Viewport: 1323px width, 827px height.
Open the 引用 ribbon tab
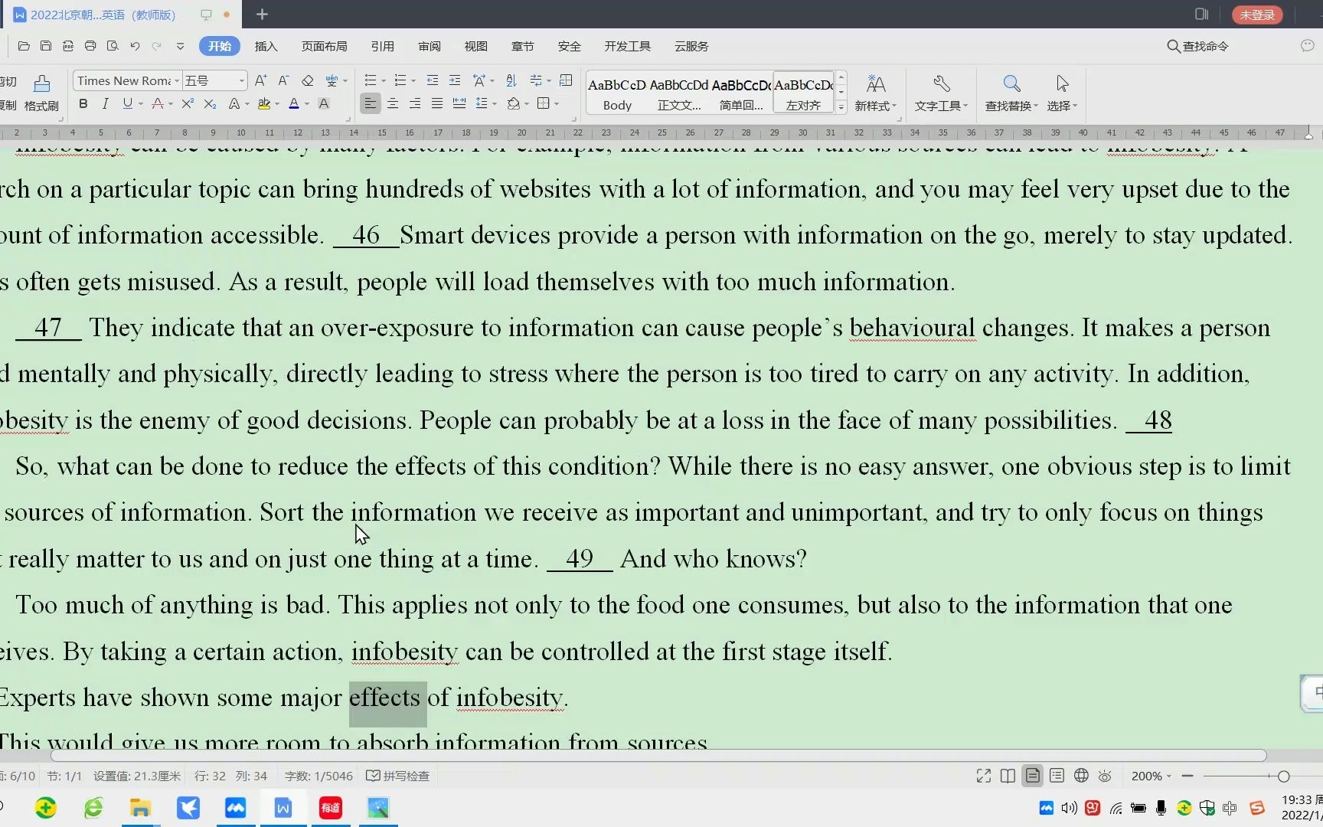click(x=383, y=46)
